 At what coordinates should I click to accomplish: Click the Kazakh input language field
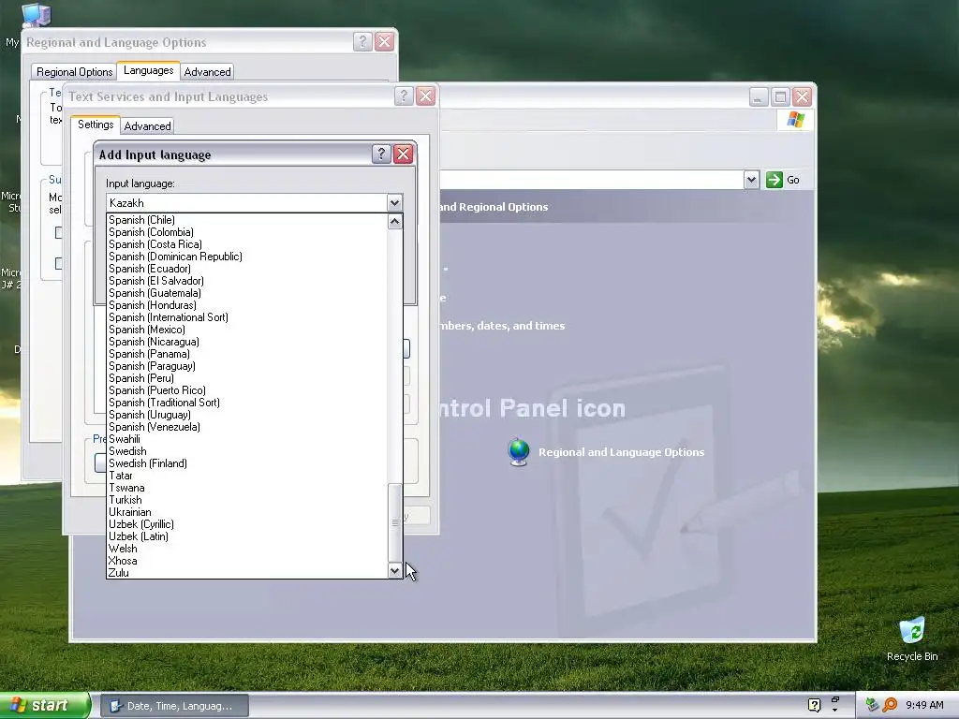pos(247,203)
